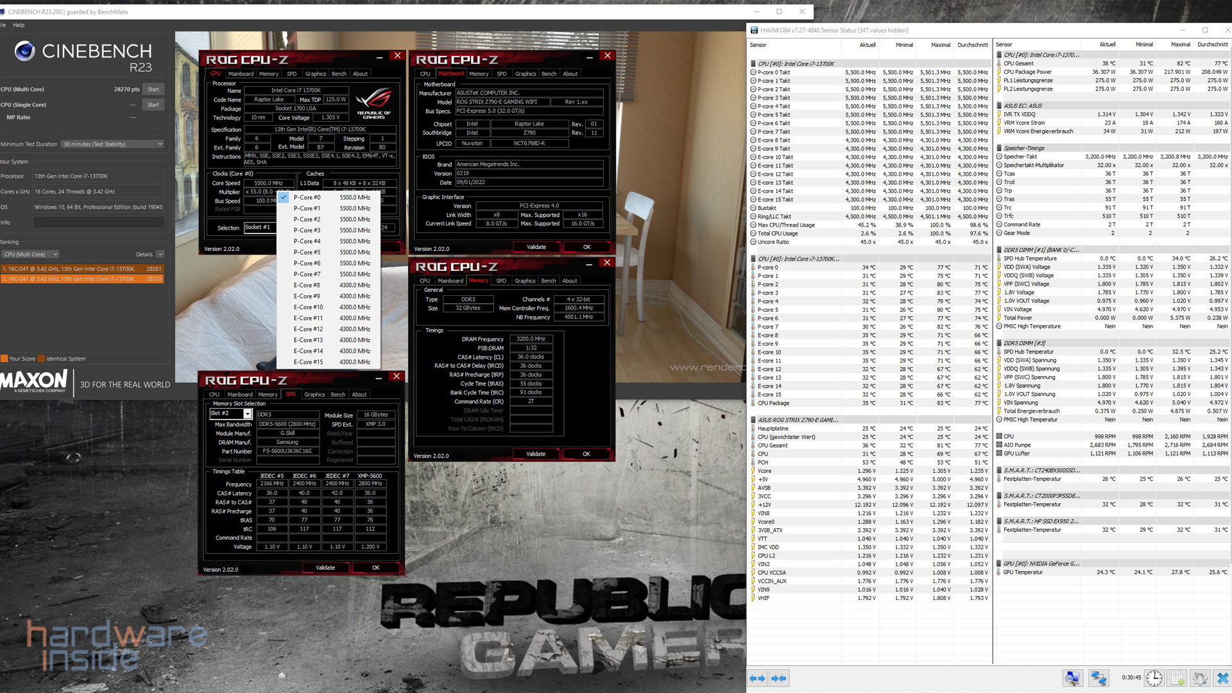1232x693 pixels.
Task: Select P-Core #4 entry in clocks popup
Action: click(329, 241)
